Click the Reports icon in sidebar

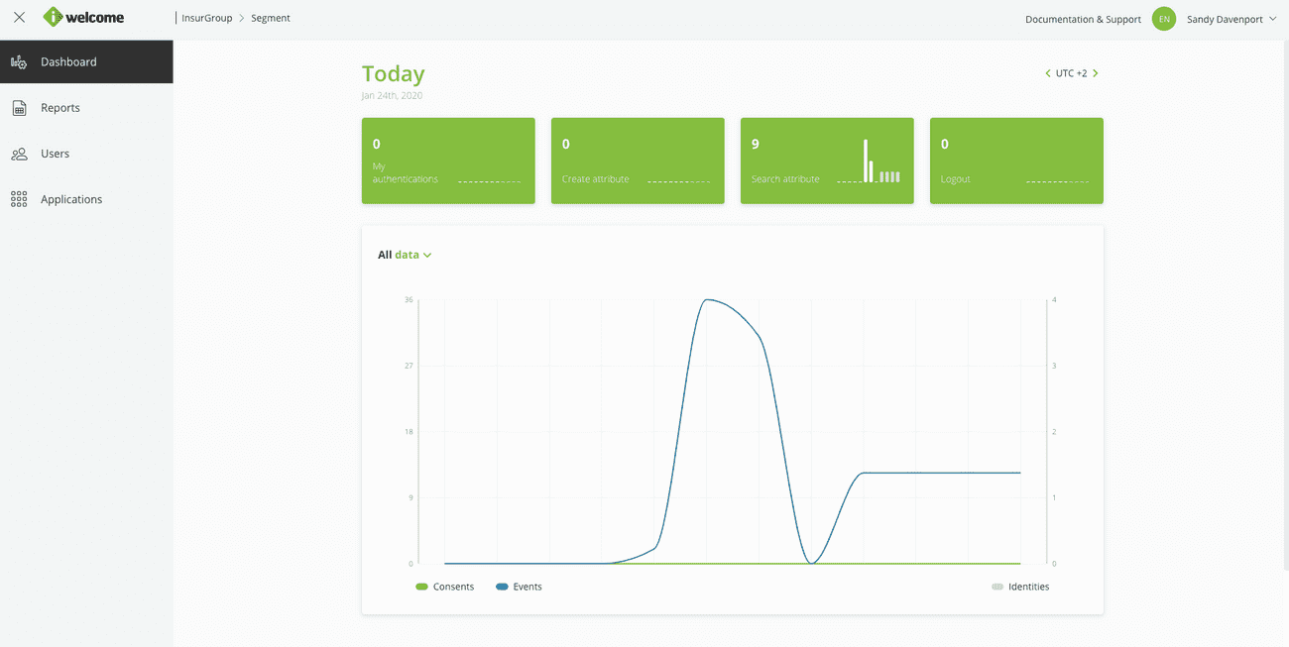click(19, 108)
